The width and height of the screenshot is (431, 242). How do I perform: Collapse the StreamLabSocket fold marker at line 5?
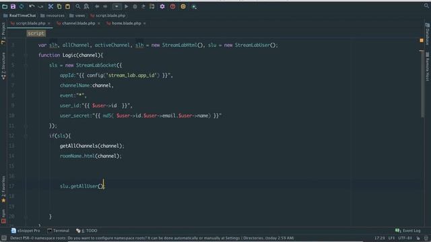pos(26,65)
